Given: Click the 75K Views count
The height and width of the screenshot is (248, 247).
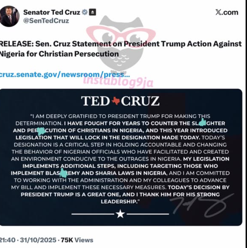Looking at the screenshot, I should [77, 240].
